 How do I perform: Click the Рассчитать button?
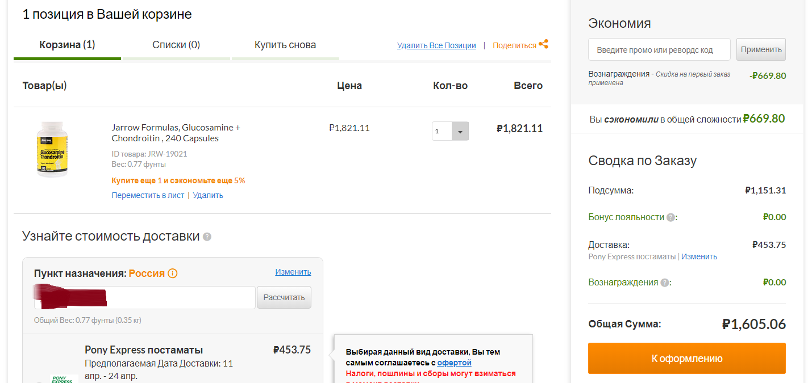coord(284,297)
